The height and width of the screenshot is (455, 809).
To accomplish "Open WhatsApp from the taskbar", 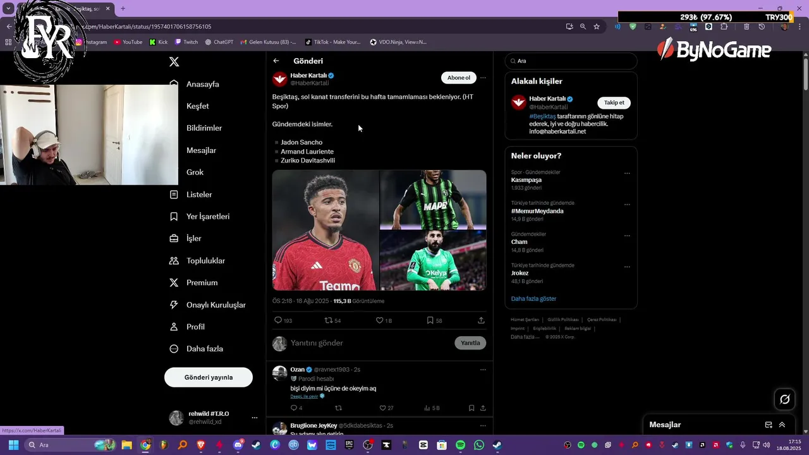I will [478, 445].
